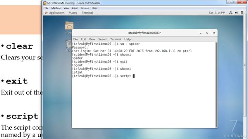This screenshot has width=248, height=139.
Task: Open the GNOME Applications menu
Action: click(x=57, y=13)
